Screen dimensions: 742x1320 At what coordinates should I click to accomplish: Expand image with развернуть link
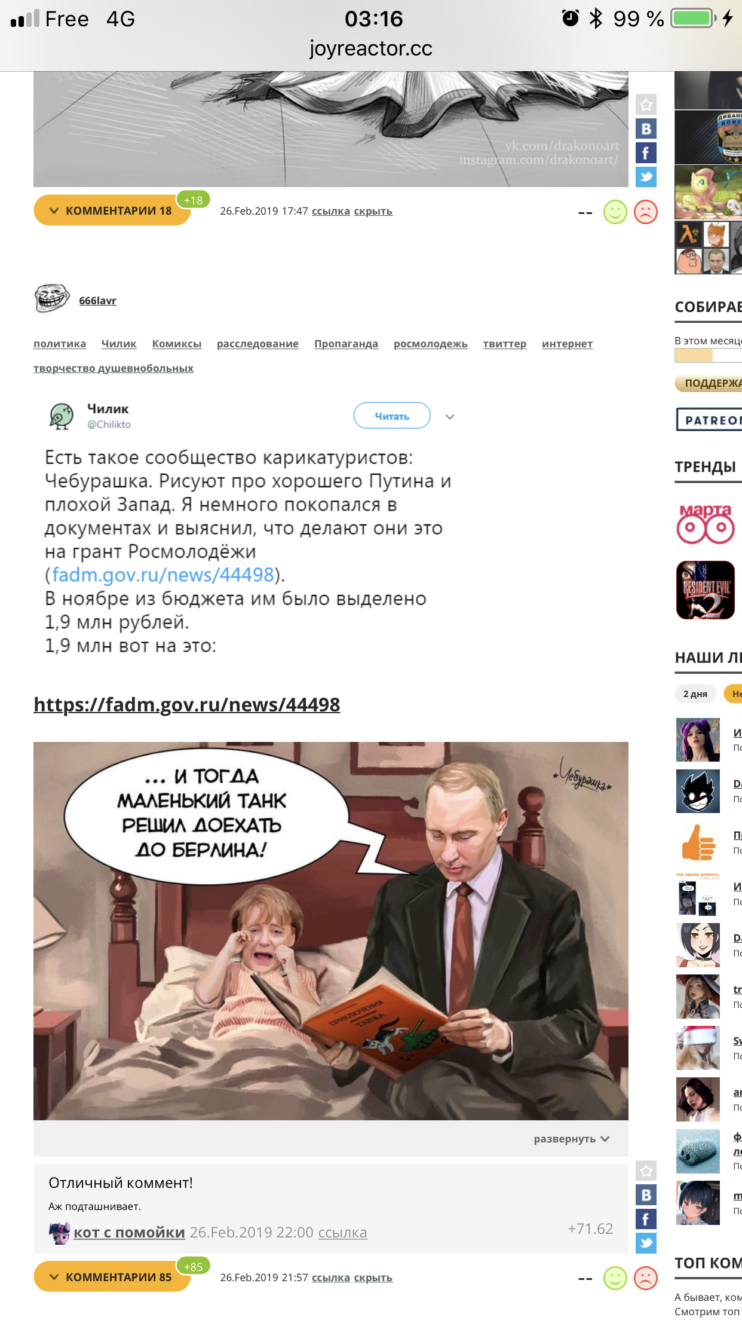pos(571,1139)
